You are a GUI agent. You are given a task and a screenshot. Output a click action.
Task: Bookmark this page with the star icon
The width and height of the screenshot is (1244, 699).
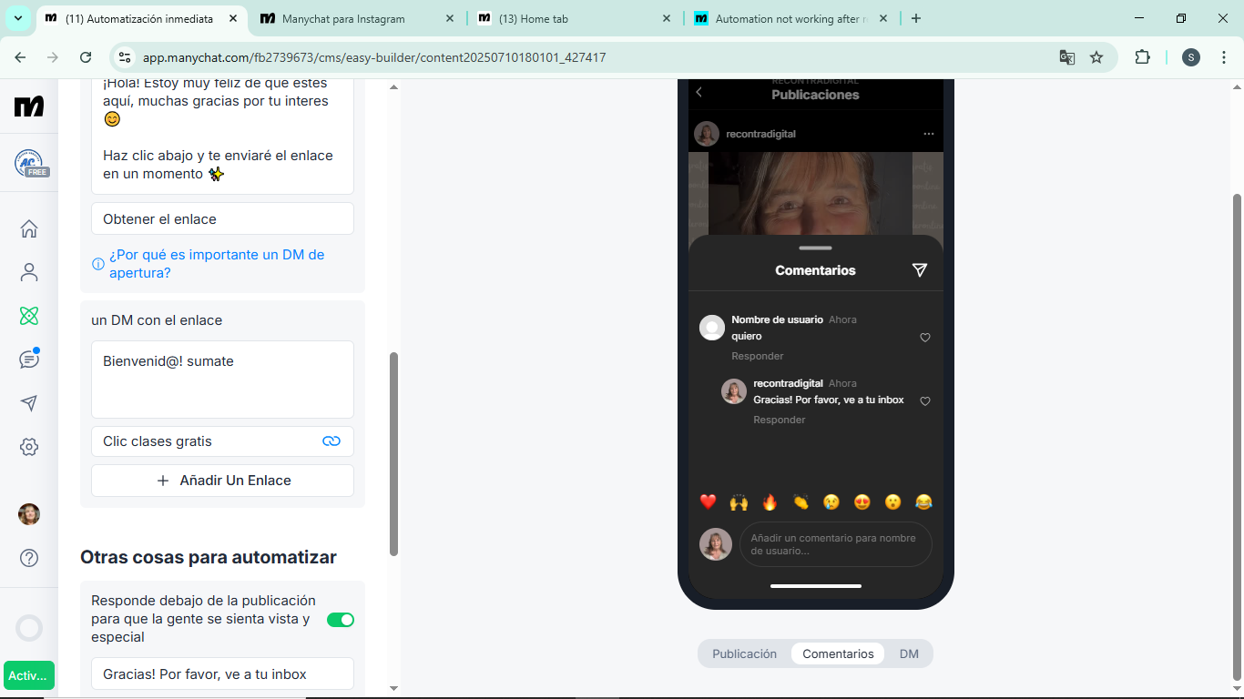pos(1096,57)
